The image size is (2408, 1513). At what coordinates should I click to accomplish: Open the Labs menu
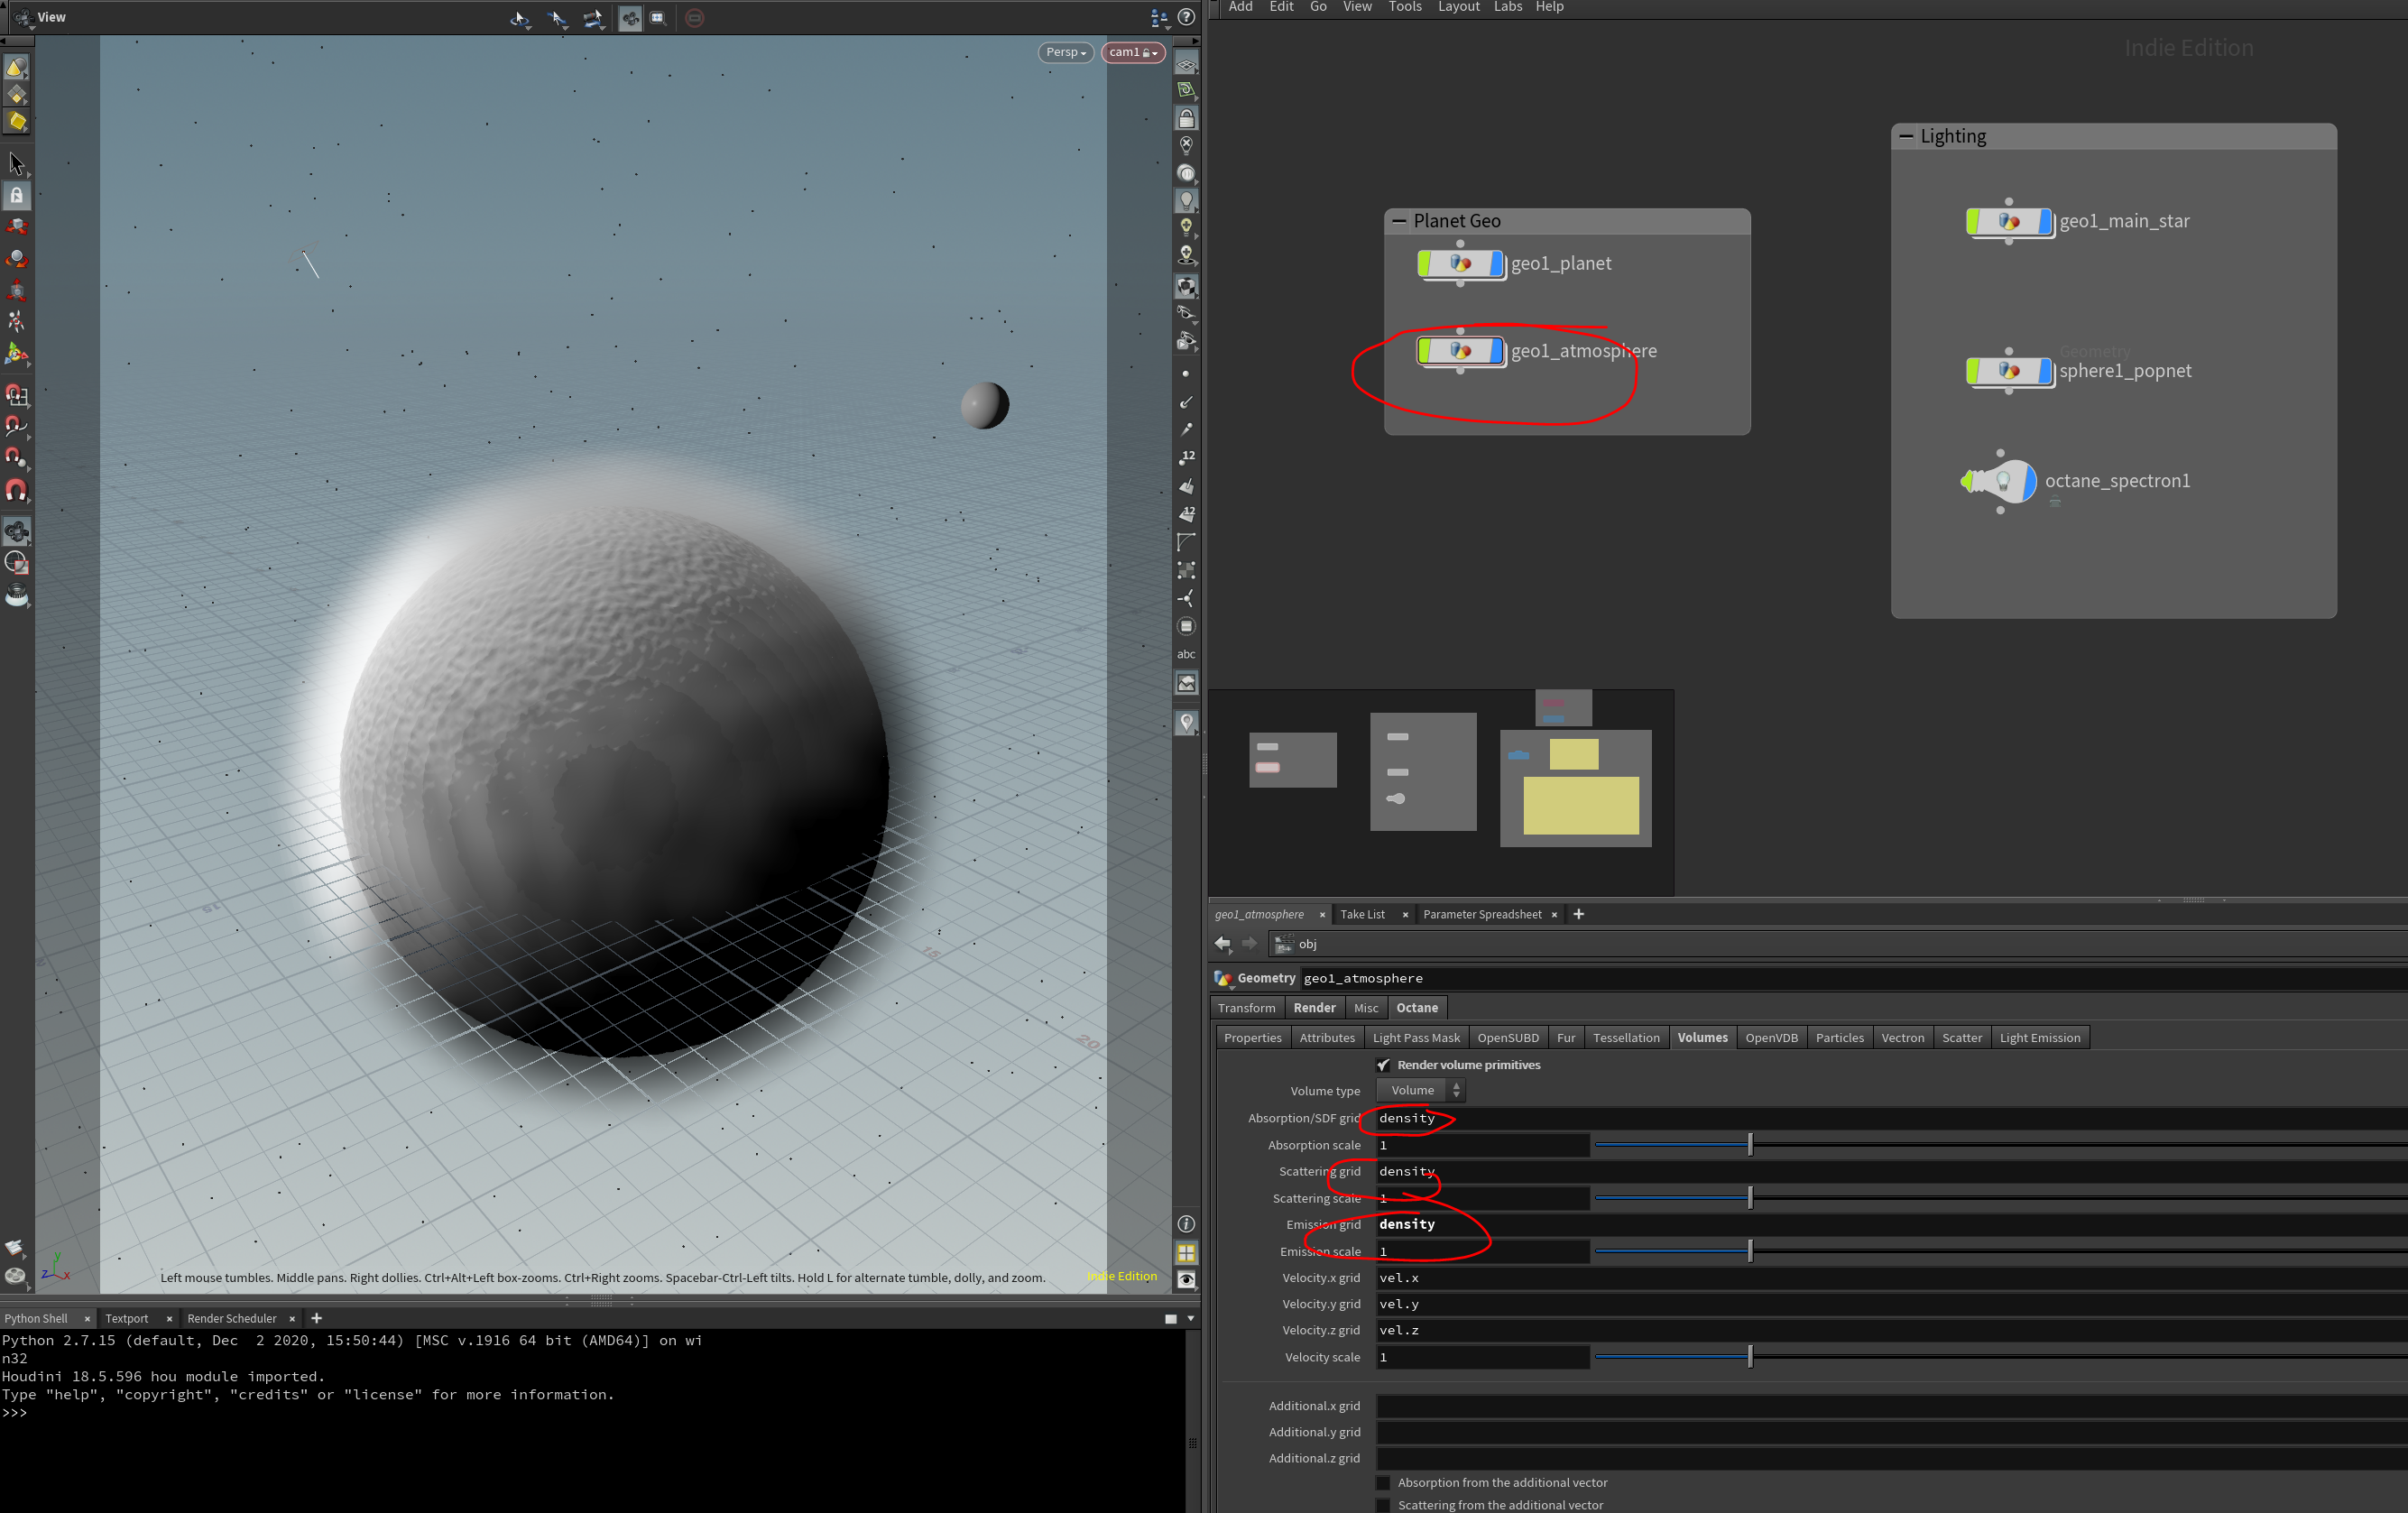pos(1507,7)
